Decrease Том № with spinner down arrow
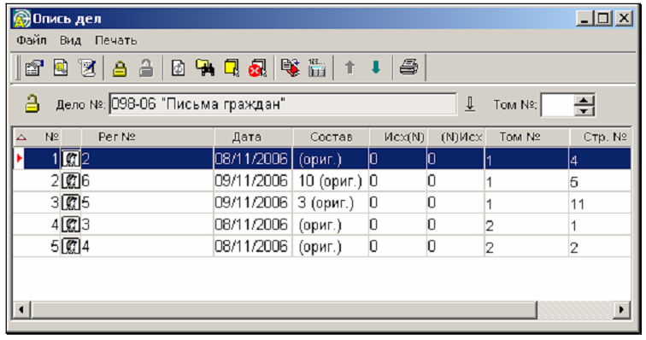The width and height of the screenshot is (646, 340). (x=584, y=110)
